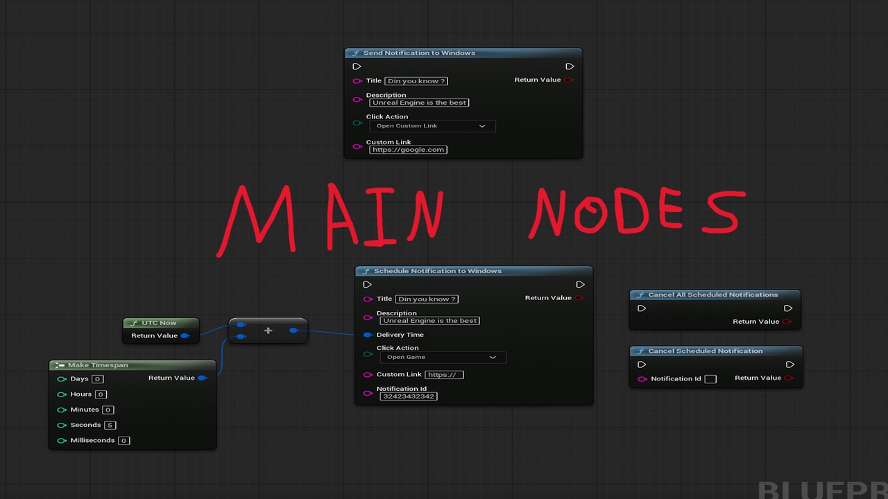The height and width of the screenshot is (499, 888).
Task: Click Return Value pin on Schedule Notification to Windows
Action: (579, 298)
